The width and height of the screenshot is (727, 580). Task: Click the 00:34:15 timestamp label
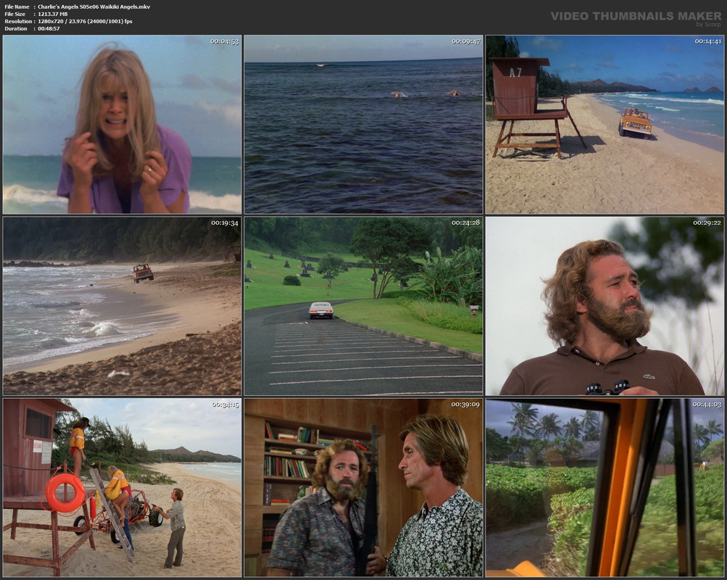225,405
